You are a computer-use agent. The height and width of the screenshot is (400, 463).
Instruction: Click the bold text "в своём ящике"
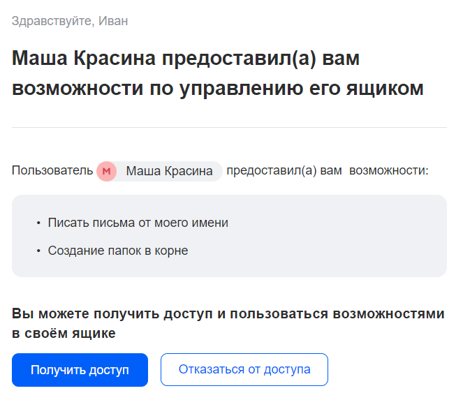tap(64, 334)
